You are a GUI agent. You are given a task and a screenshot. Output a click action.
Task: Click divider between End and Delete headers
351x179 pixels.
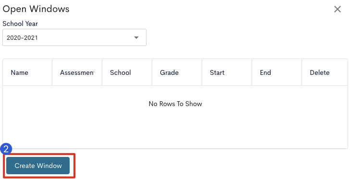coord(302,72)
